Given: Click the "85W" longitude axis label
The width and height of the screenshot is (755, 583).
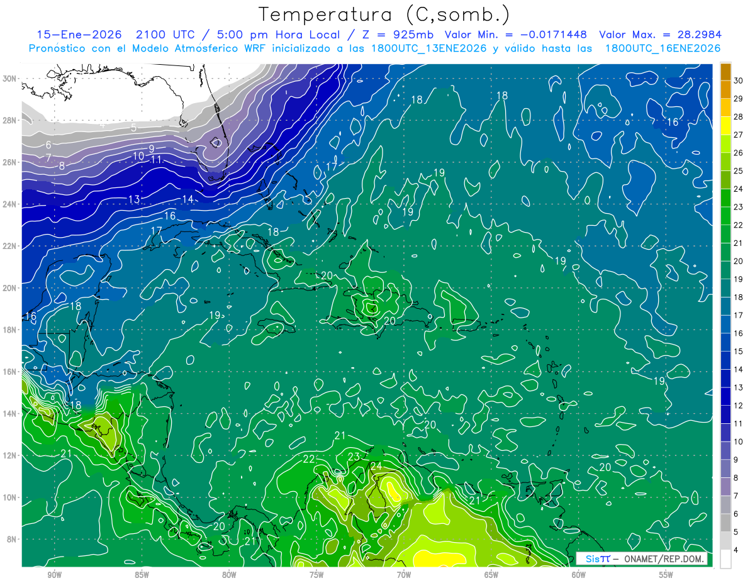Looking at the screenshot, I should pyautogui.click(x=142, y=575).
